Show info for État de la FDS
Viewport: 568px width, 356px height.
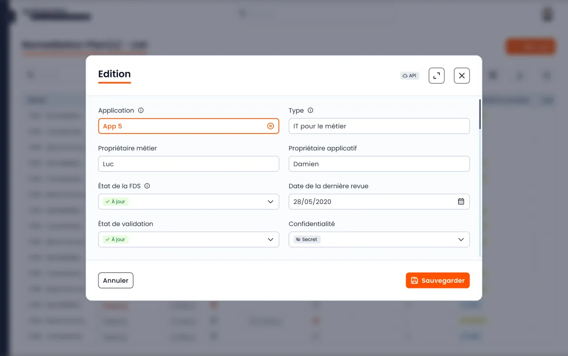147,186
